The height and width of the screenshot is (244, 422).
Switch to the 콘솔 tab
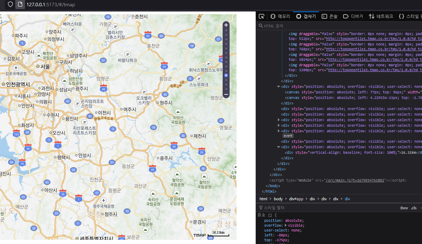tap(330, 16)
